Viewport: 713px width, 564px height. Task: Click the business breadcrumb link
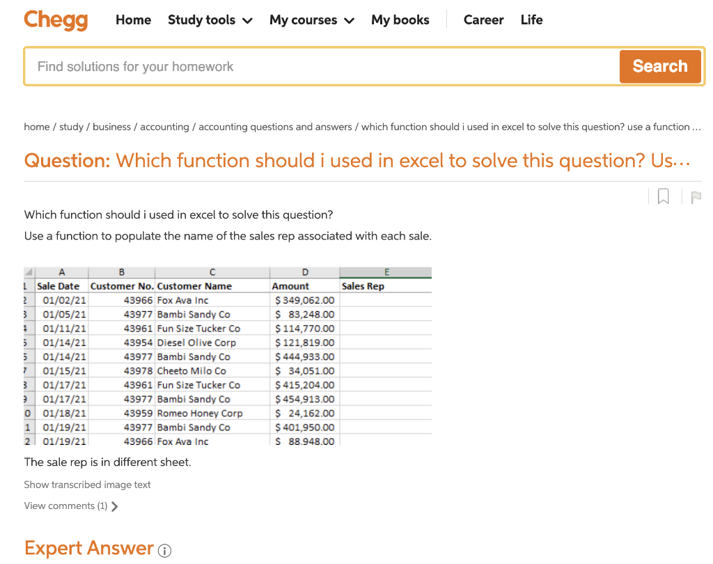111,127
